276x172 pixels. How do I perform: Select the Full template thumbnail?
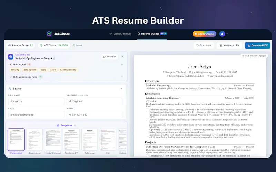pyautogui.click(x=108, y=140)
